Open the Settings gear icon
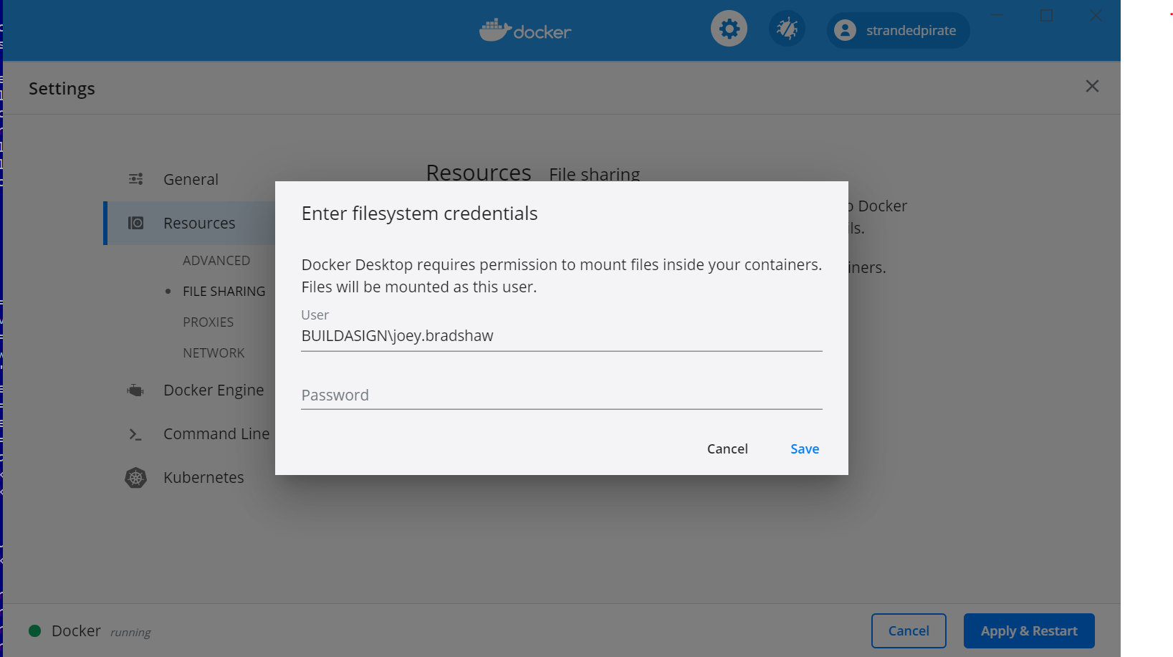The height and width of the screenshot is (657, 1173). pyautogui.click(x=729, y=28)
